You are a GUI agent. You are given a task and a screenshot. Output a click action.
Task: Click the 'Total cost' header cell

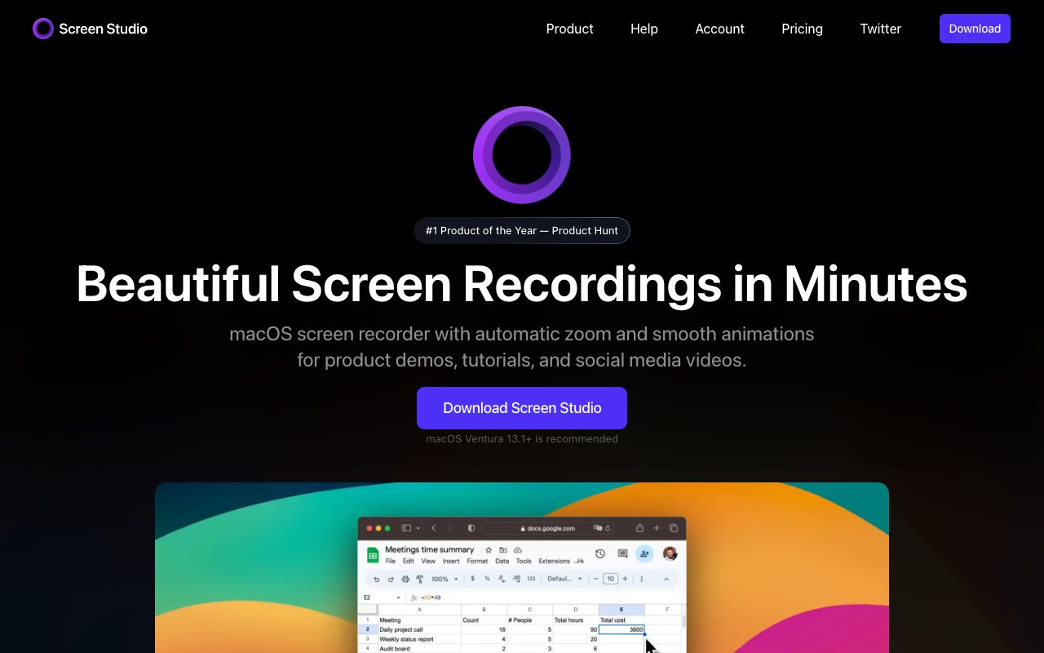622,620
